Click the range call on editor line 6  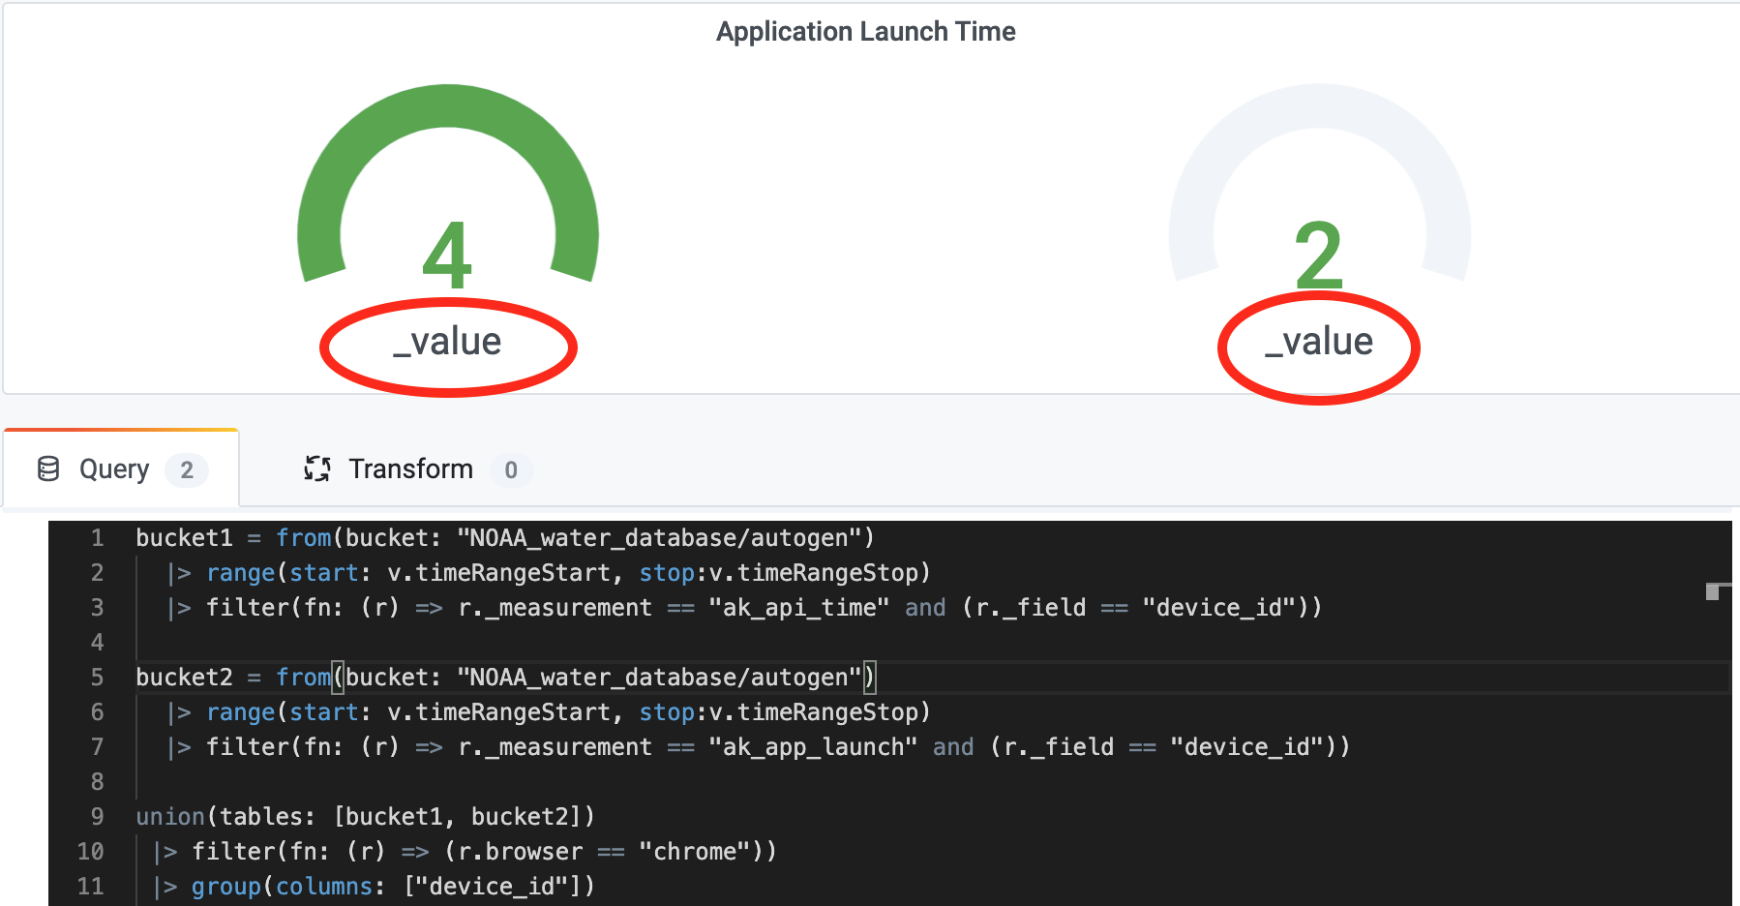pyautogui.click(x=549, y=712)
